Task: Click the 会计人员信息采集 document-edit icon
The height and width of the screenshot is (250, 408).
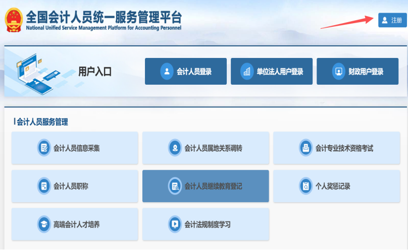Action: pyautogui.click(x=44, y=148)
